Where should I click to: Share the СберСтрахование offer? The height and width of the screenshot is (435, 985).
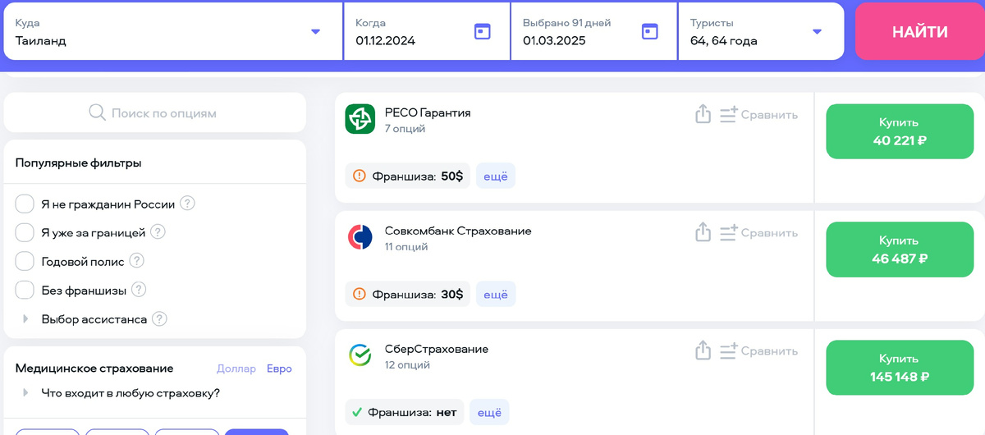(703, 351)
